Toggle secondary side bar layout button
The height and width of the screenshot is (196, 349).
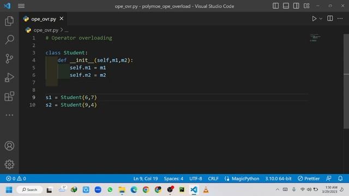(x=296, y=6)
